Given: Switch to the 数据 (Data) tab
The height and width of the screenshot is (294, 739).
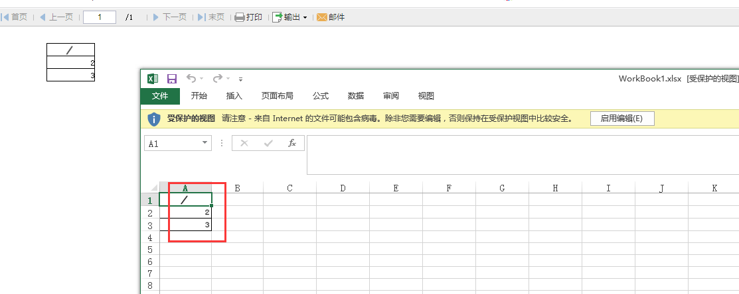Looking at the screenshot, I should (356, 96).
